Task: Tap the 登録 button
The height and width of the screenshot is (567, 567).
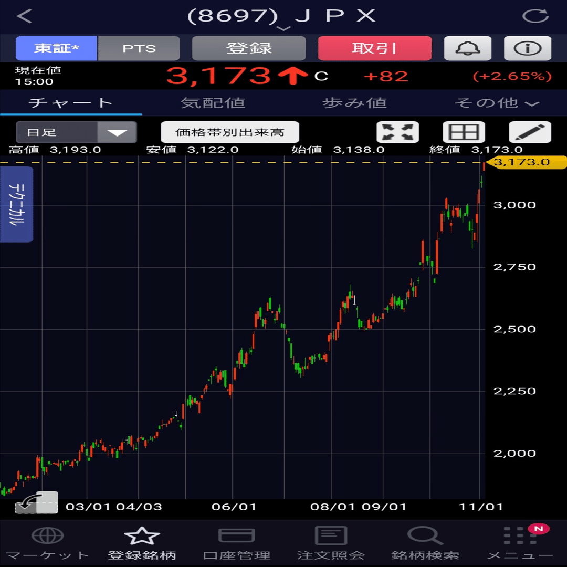Action: click(x=249, y=48)
